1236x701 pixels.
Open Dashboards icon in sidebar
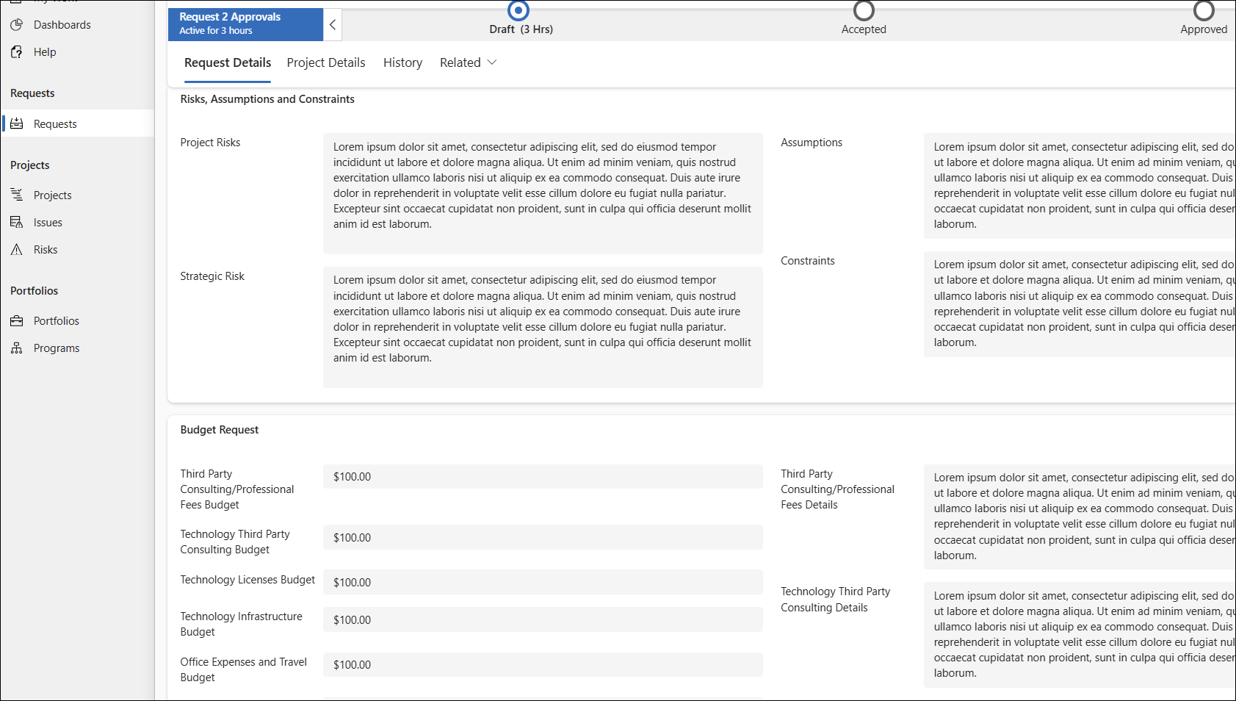pos(17,25)
